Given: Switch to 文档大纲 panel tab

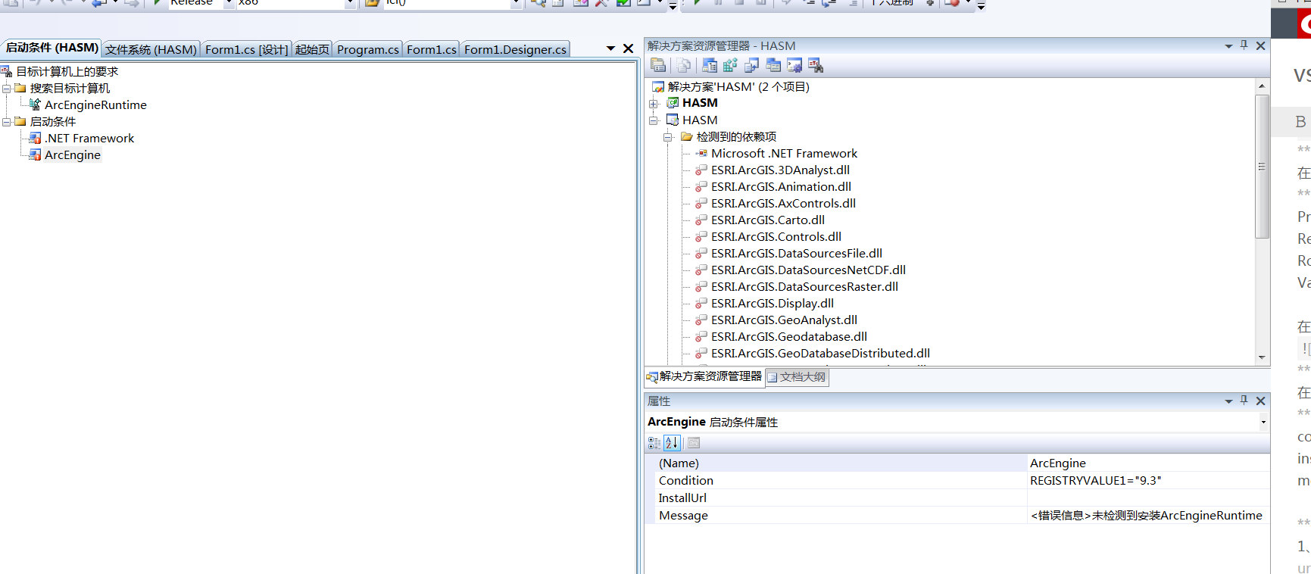Looking at the screenshot, I should click(x=797, y=377).
